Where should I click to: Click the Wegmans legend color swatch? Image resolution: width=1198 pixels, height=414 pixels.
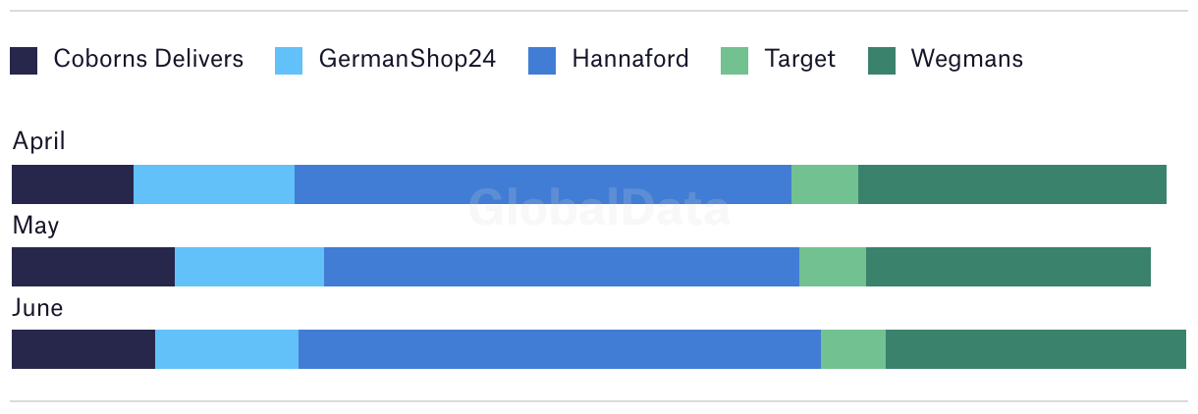882,61
